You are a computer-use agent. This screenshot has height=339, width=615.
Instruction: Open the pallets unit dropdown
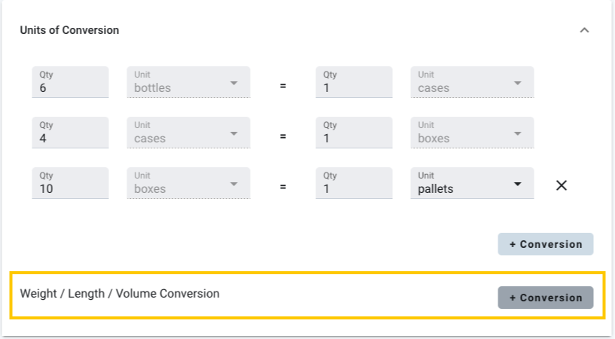pyautogui.click(x=472, y=183)
